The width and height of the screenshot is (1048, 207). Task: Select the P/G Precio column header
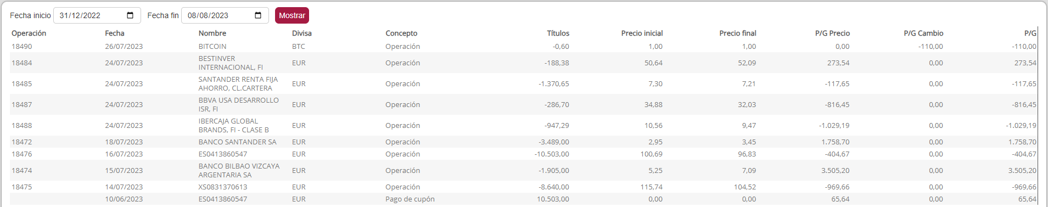click(x=832, y=33)
